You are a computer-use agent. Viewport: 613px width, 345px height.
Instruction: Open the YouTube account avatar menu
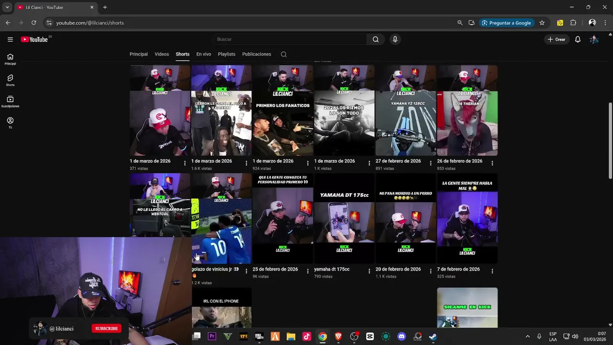coord(594,39)
